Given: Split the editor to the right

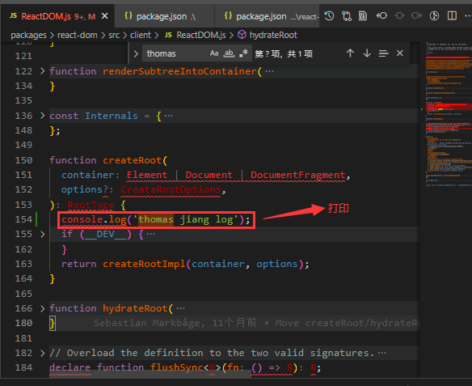Looking at the screenshot, I should click(452, 15).
